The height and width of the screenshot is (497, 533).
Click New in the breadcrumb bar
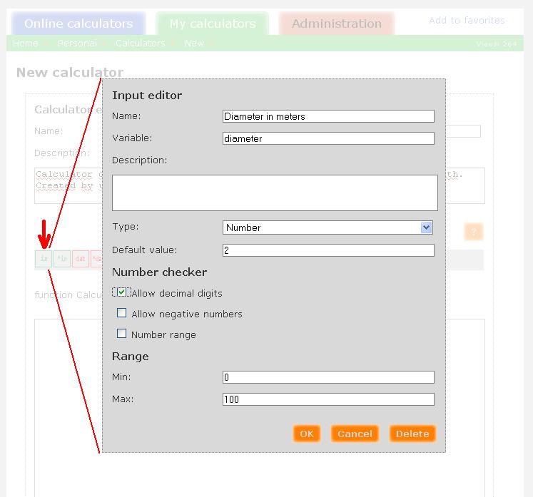pyautogui.click(x=195, y=43)
